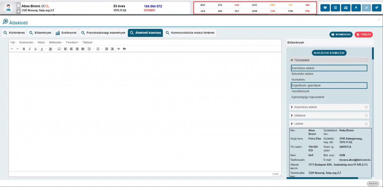The image size is (383, 187).
Task: Open Praxisközösségi események tab
Action: [x=103, y=33]
